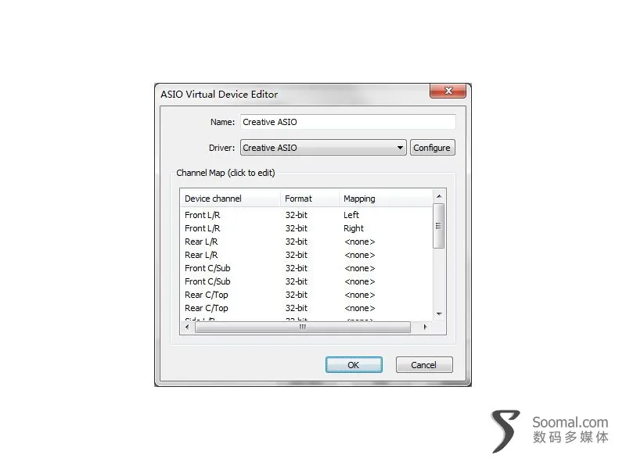Click the Left mapping cell

(x=351, y=215)
